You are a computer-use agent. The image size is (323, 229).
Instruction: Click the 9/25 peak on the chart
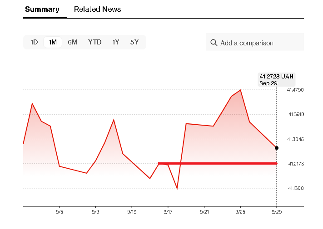240,90
